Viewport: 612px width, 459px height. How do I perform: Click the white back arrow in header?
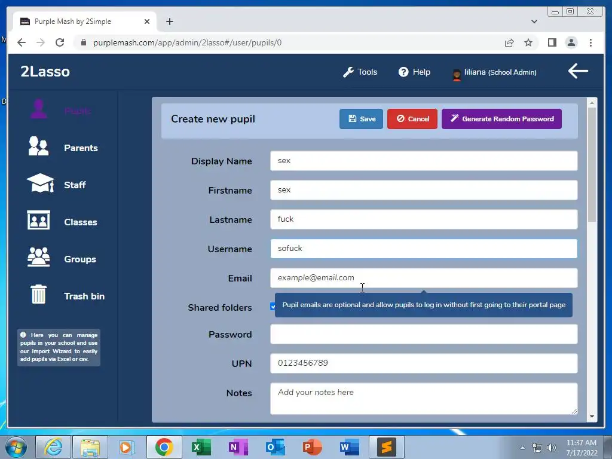578,71
